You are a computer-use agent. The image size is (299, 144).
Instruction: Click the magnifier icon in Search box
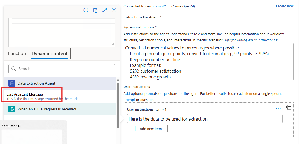(x=13, y=69)
